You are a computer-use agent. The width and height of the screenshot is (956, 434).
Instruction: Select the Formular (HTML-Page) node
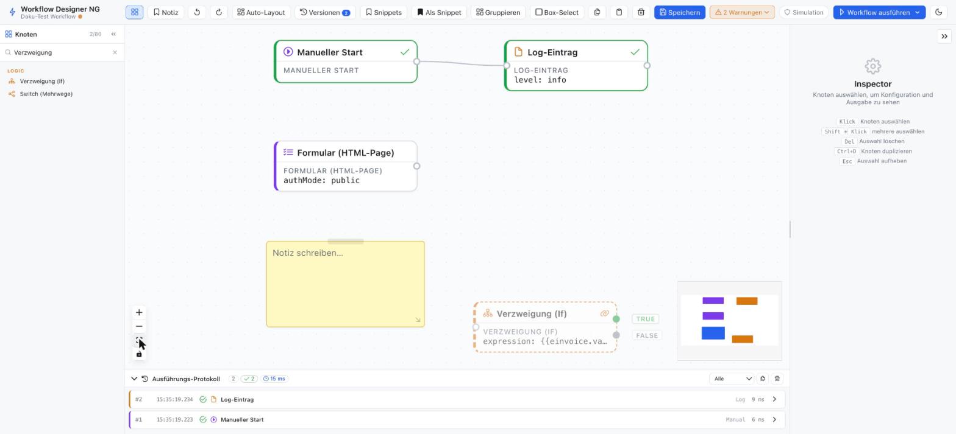(x=346, y=166)
